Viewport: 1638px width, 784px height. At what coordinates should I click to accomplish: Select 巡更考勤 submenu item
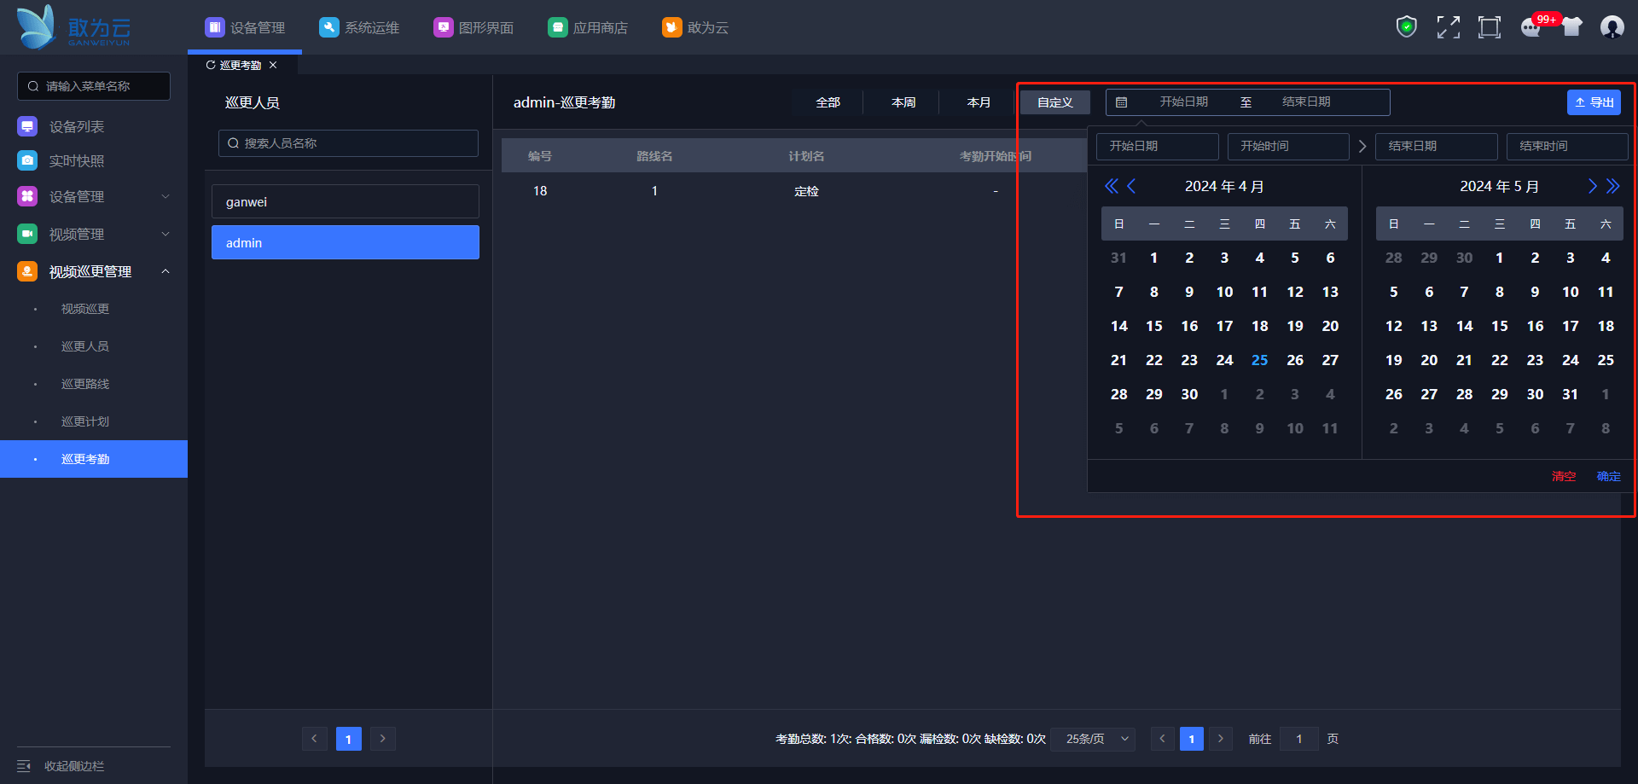coord(94,459)
